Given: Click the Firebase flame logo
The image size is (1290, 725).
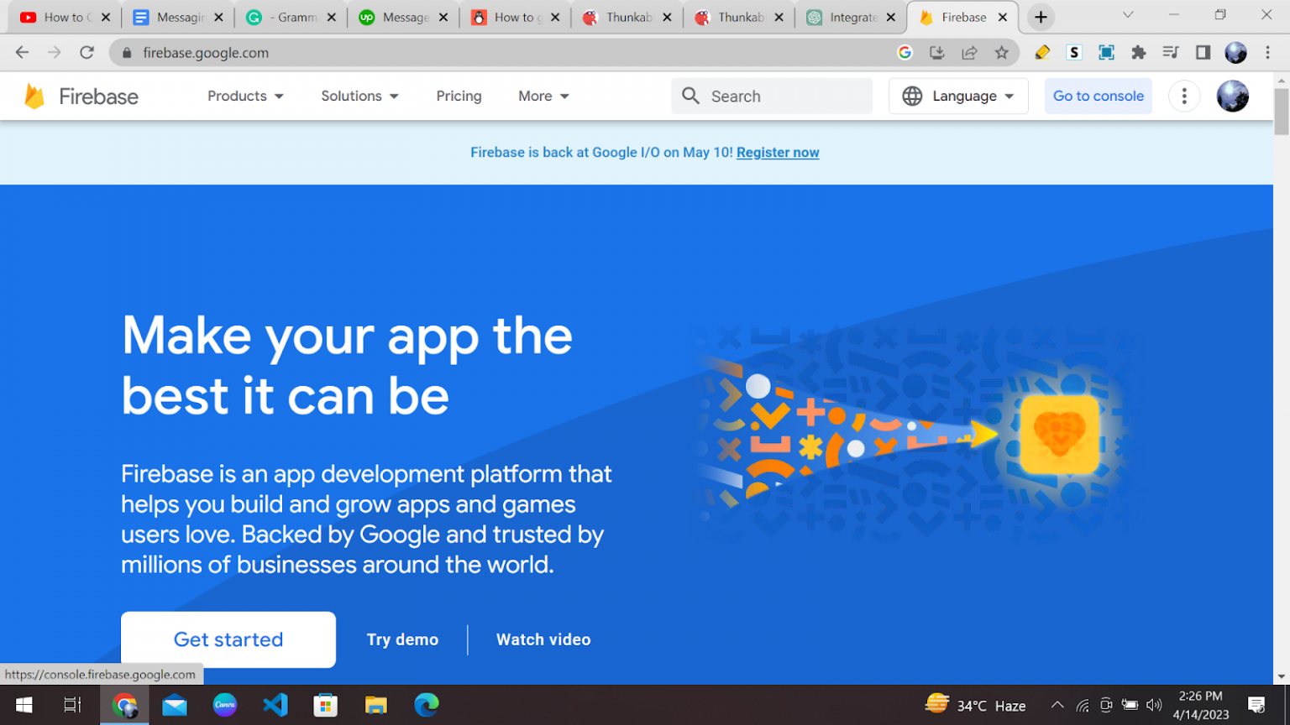Looking at the screenshot, I should tap(34, 96).
